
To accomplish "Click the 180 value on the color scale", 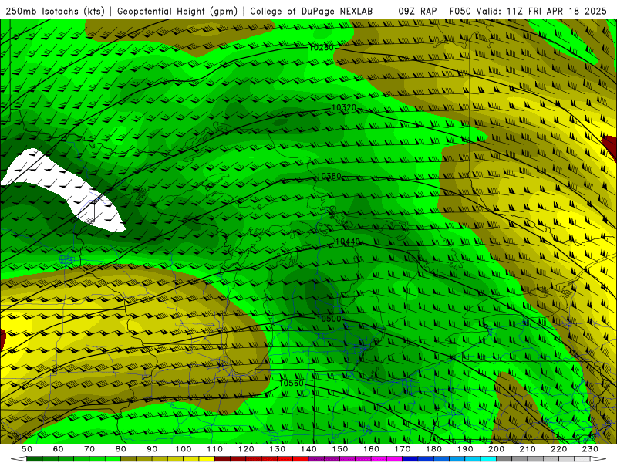I will click(434, 449).
